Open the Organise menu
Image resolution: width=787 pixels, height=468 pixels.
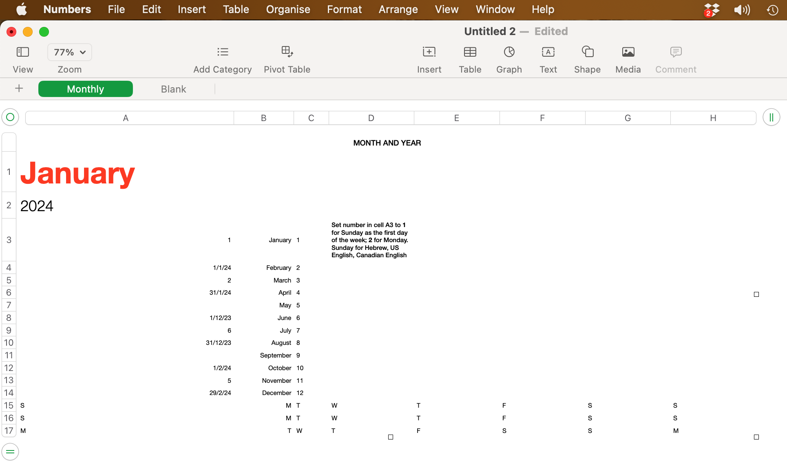click(288, 9)
